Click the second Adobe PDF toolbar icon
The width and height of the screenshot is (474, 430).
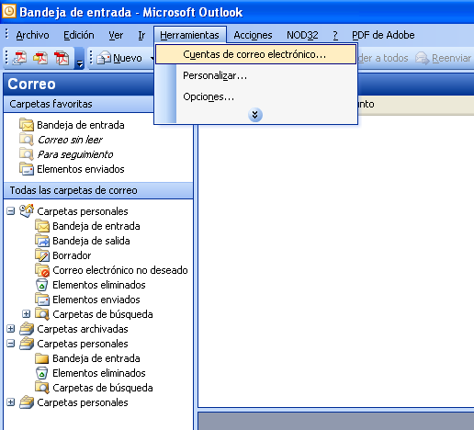tap(40, 58)
